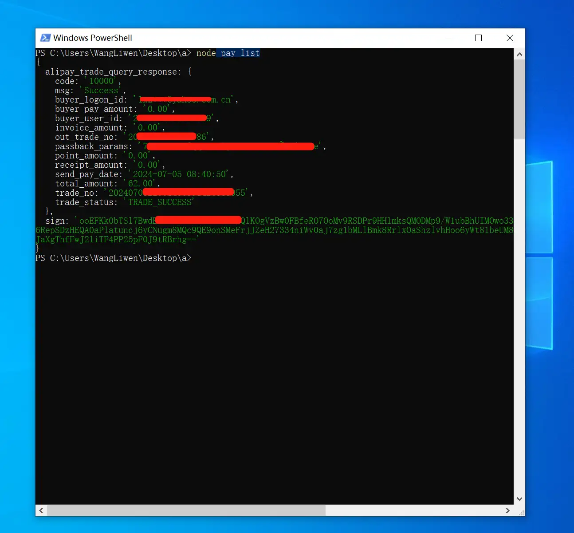Click the 'trade_status:' key

pos(86,202)
